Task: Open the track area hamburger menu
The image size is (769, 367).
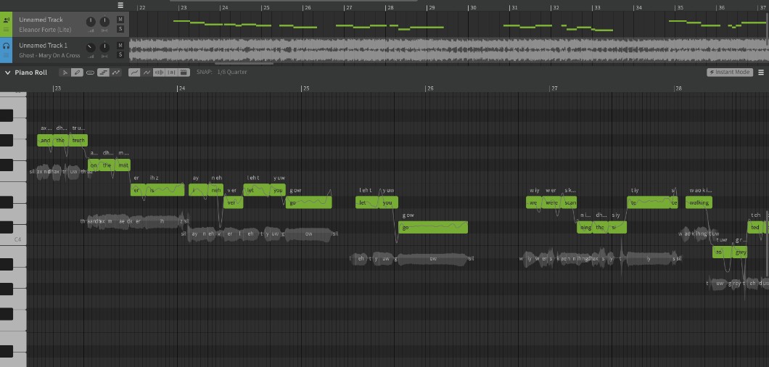Action: coord(120,5)
